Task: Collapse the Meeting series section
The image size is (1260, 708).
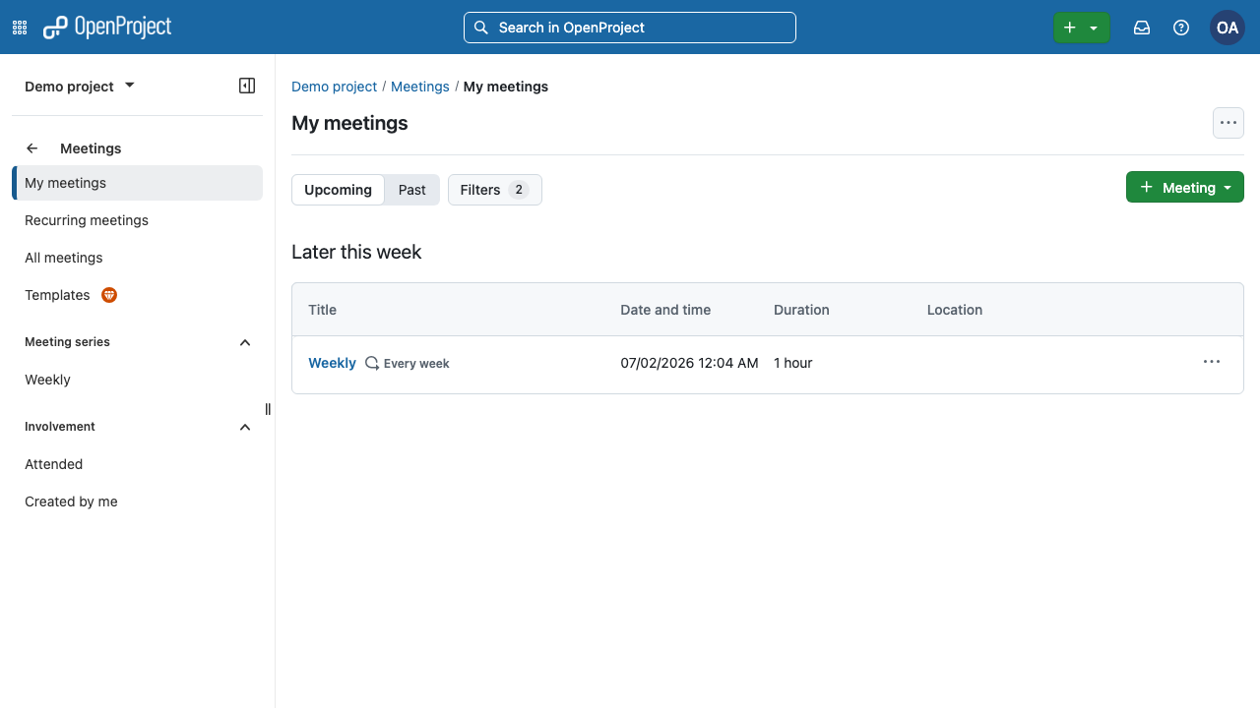Action: (245, 342)
